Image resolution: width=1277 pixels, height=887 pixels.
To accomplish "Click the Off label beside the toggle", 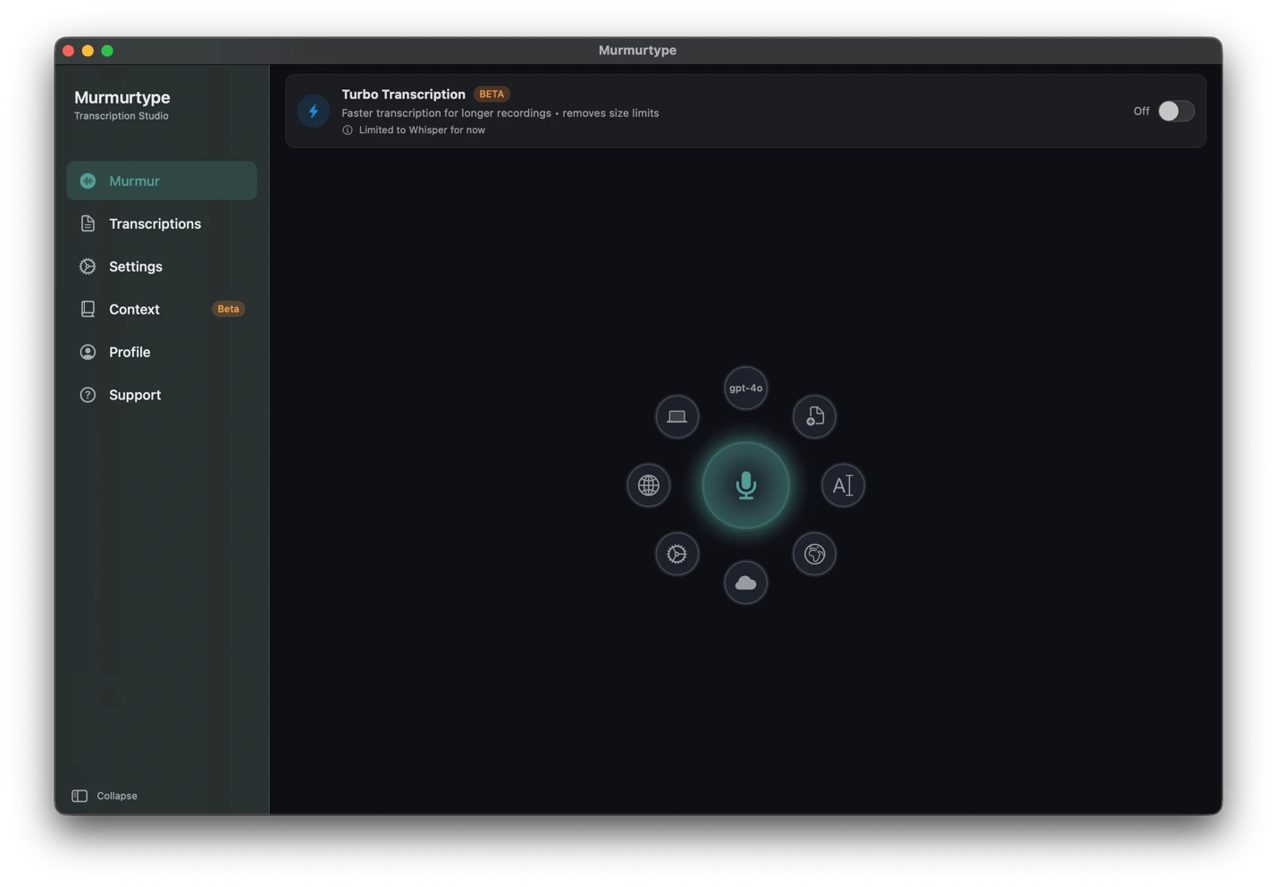I will [1141, 111].
